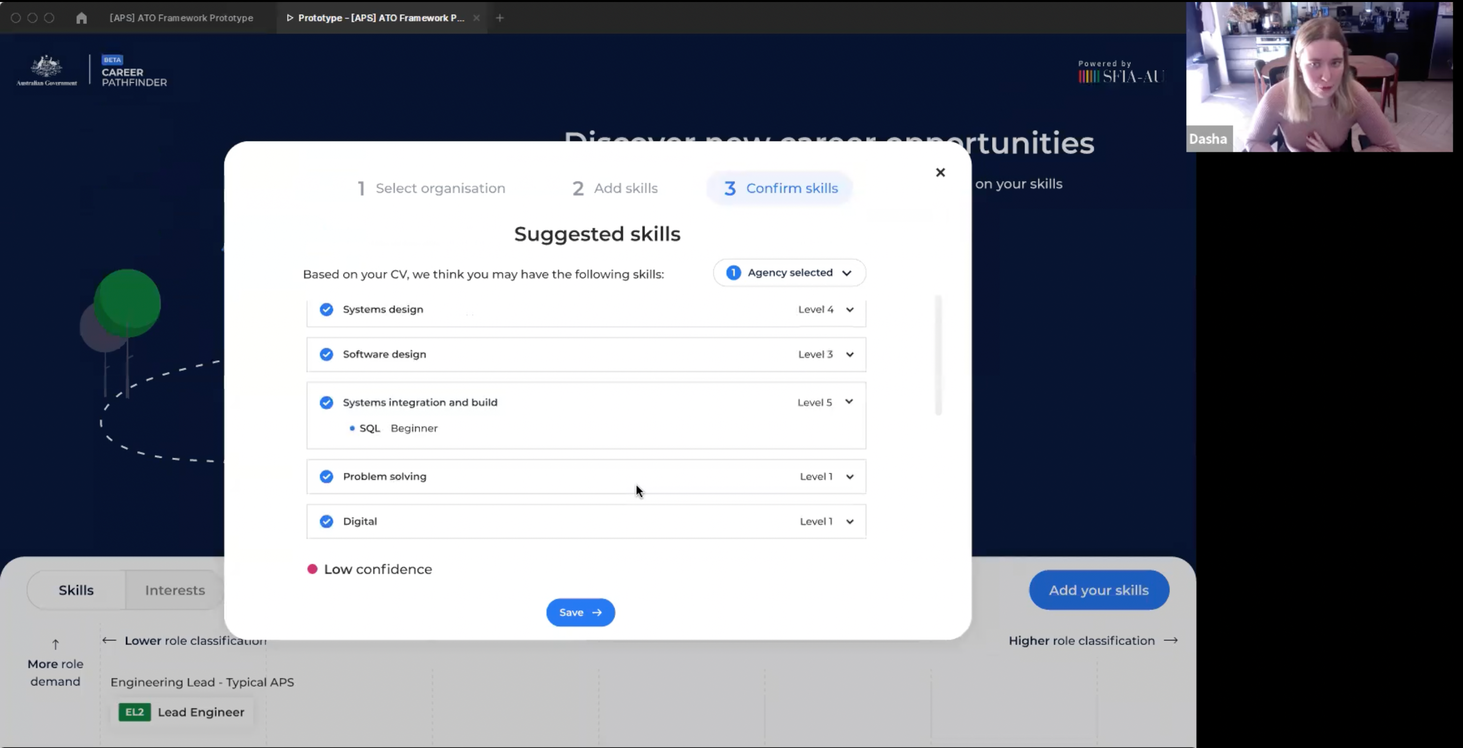Switch to the Interests tab
Viewport: 1463px width, 748px height.
[174, 590]
